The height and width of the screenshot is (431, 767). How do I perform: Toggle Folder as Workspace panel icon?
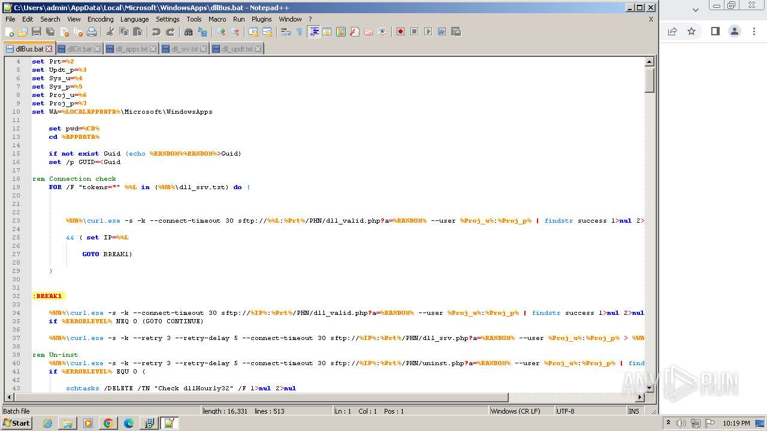369,32
